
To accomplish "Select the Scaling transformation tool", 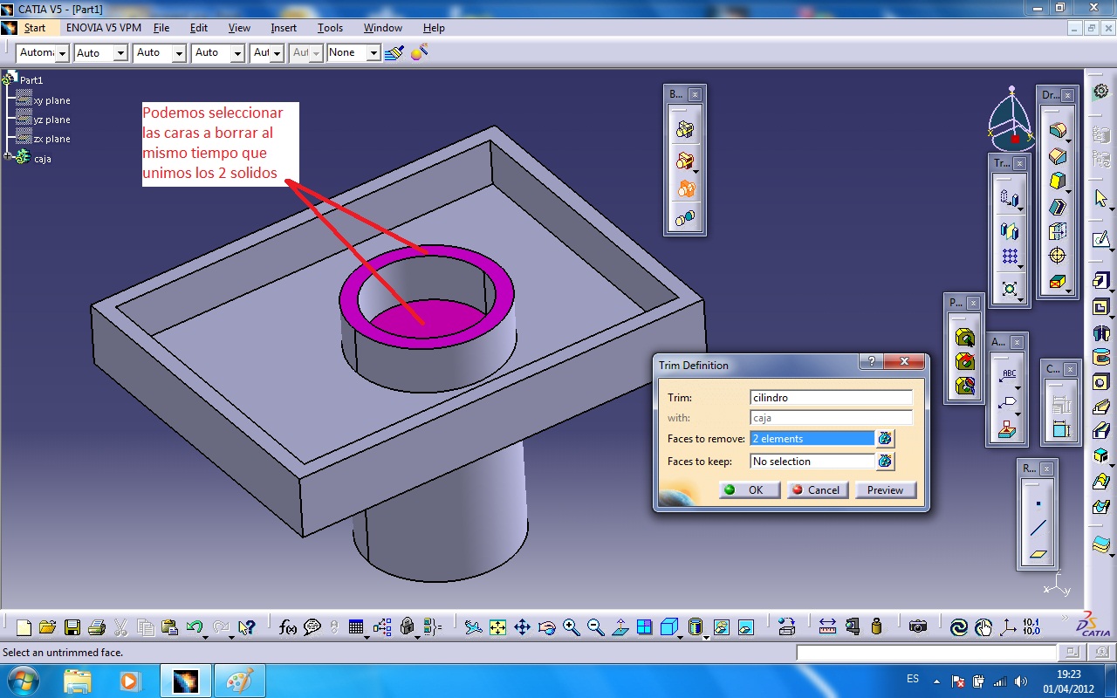I will point(1010,288).
